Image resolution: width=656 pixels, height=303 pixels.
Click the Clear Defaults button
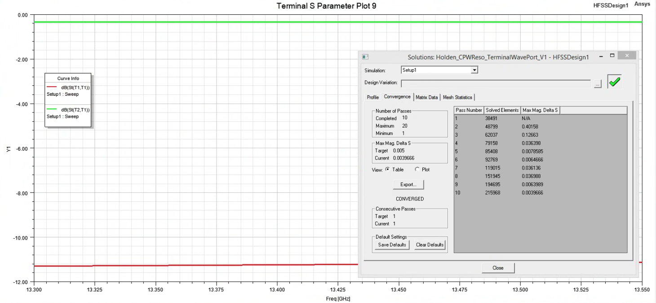click(430, 245)
